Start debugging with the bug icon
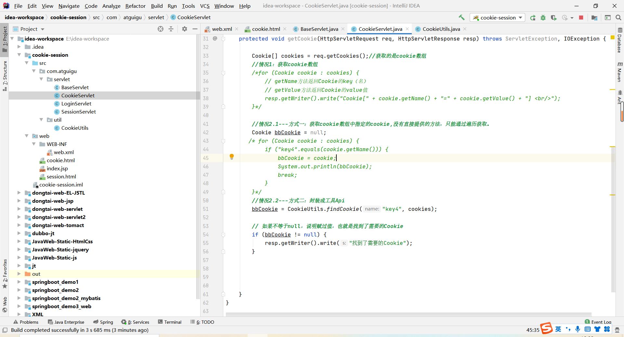Image resolution: width=624 pixels, height=337 pixels. 543,18
